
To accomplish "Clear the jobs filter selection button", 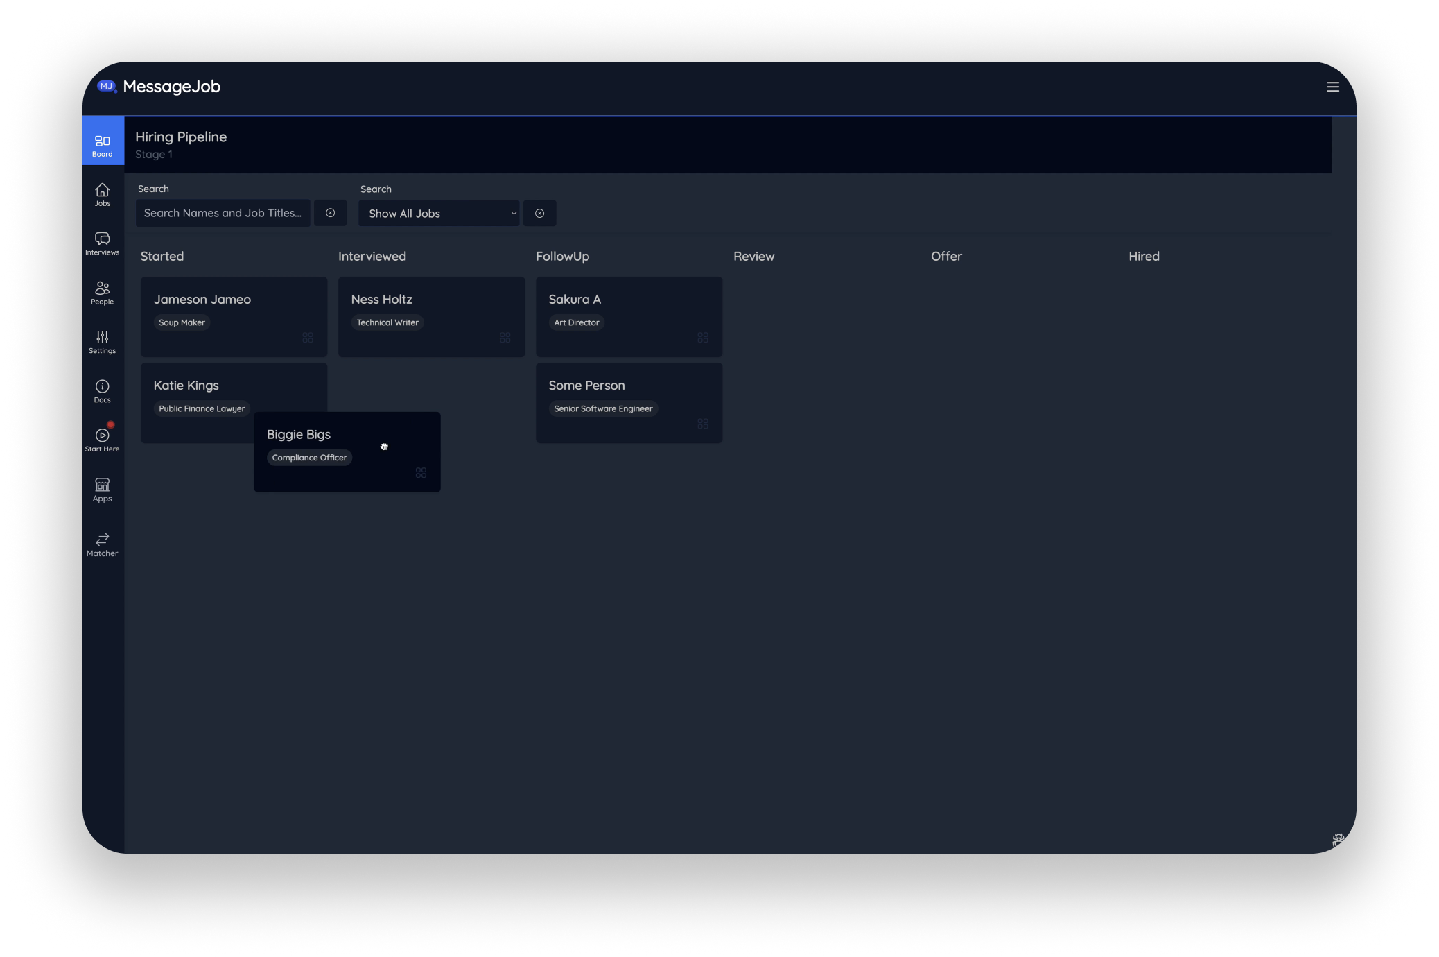I will click(x=539, y=214).
